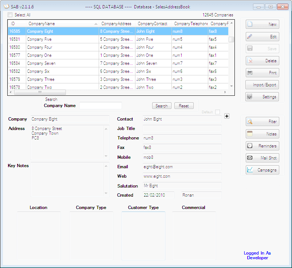Click inside the Commercial list box
Viewport: 292px width, 268px height.
pyautogui.click(x=194, y=236)
